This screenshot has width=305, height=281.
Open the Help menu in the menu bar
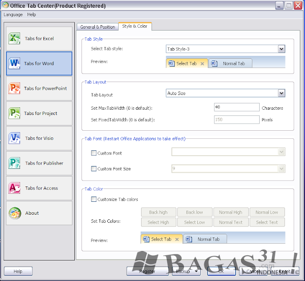click(31, 15)
